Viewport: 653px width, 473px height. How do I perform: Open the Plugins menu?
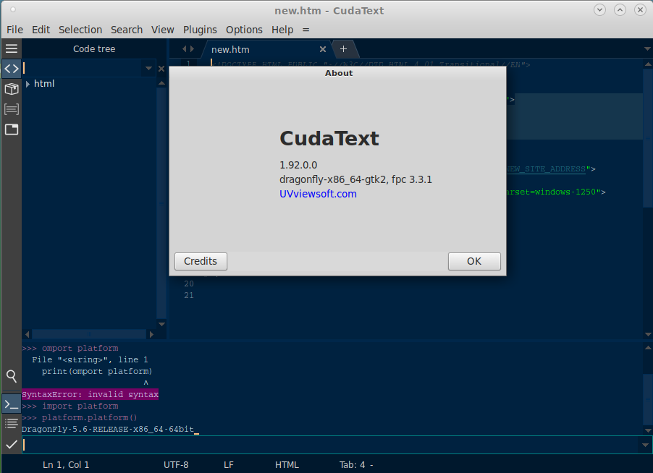coord(200,30)
